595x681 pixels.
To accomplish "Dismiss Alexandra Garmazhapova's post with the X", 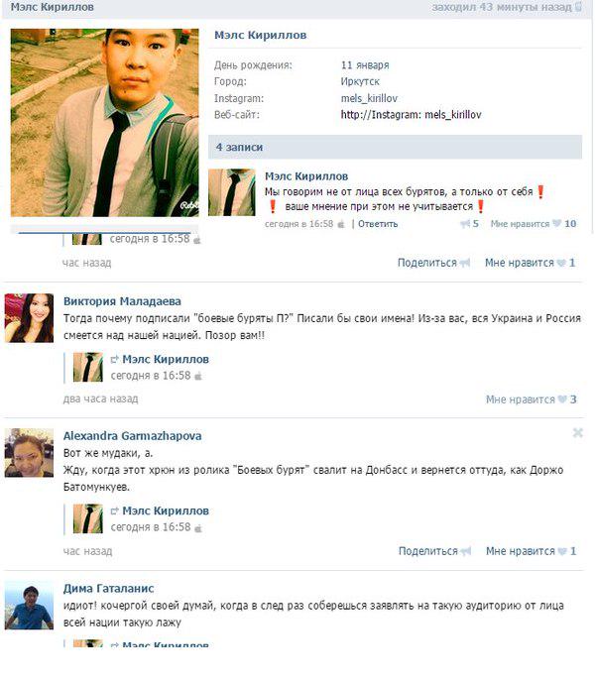I will (577, 432).
